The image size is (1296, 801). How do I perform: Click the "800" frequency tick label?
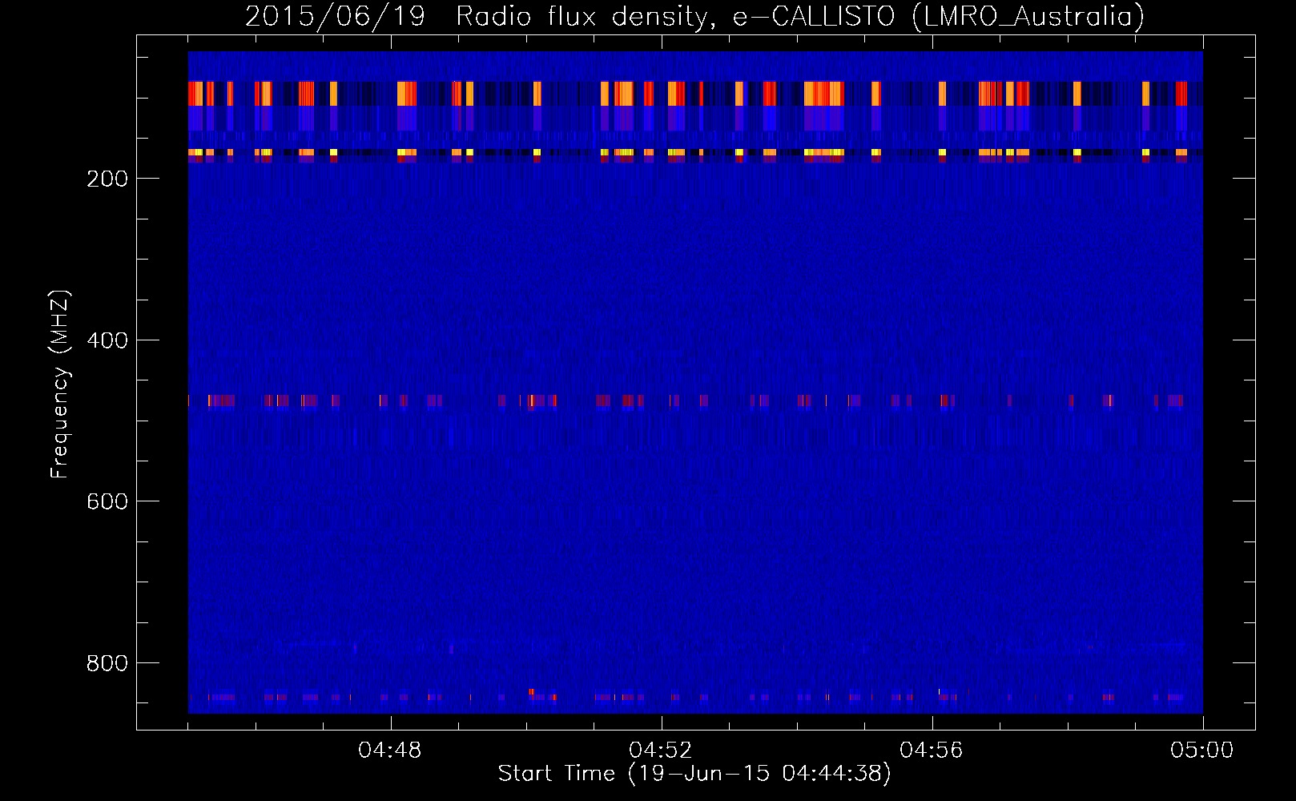pos(107,663)
